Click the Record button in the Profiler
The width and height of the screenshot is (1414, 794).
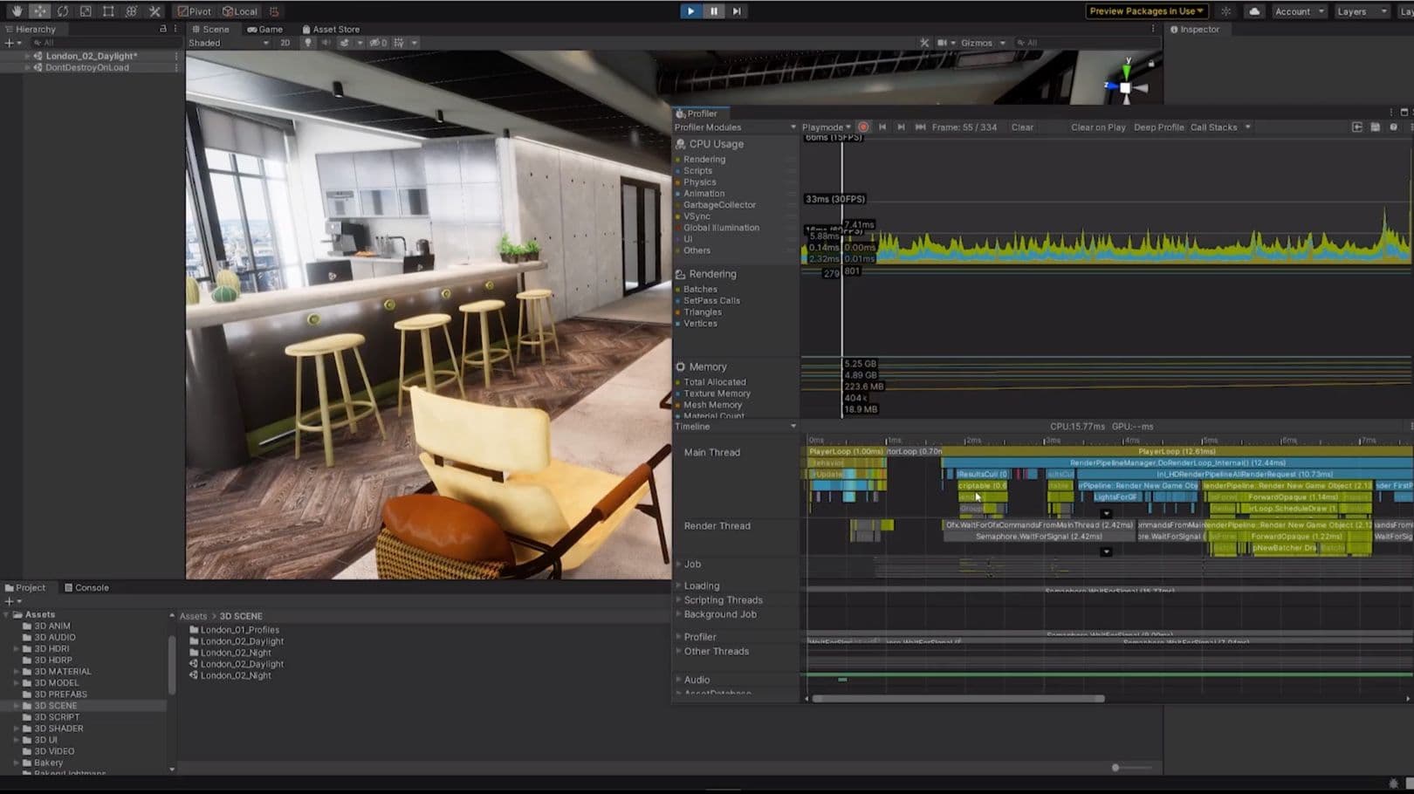pyautogui.click(x=864, y=127)
